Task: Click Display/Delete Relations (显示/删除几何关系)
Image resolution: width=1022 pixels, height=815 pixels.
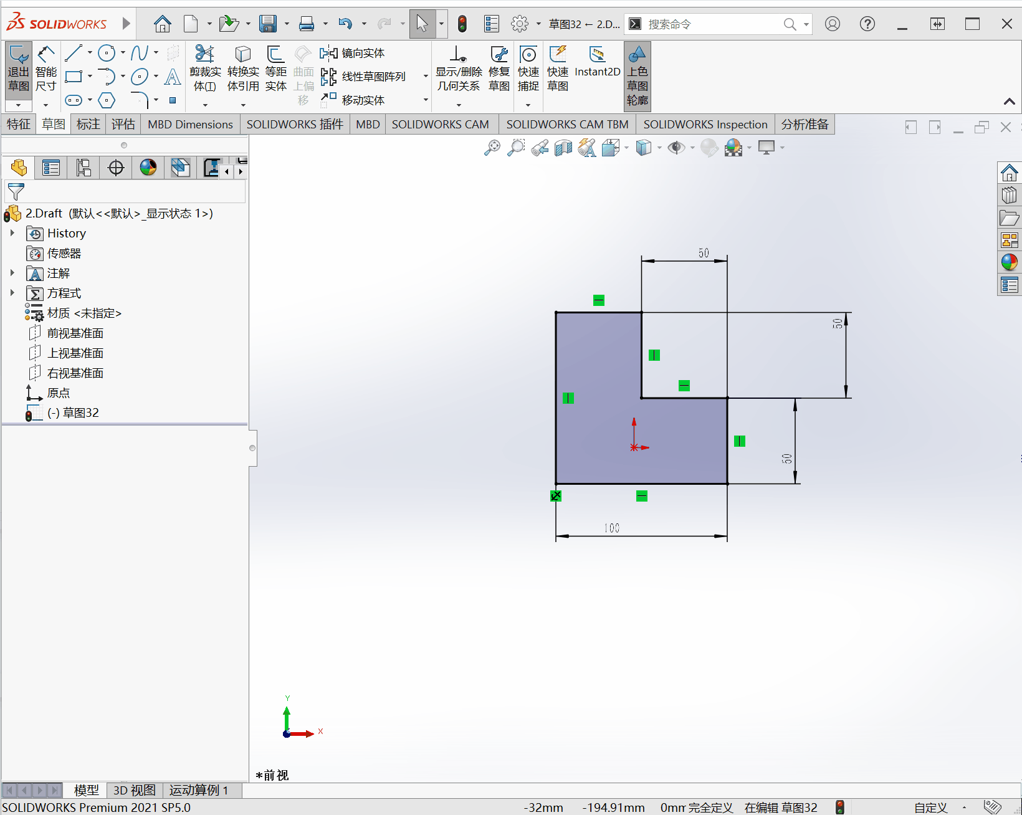Action: click(459, 69)
